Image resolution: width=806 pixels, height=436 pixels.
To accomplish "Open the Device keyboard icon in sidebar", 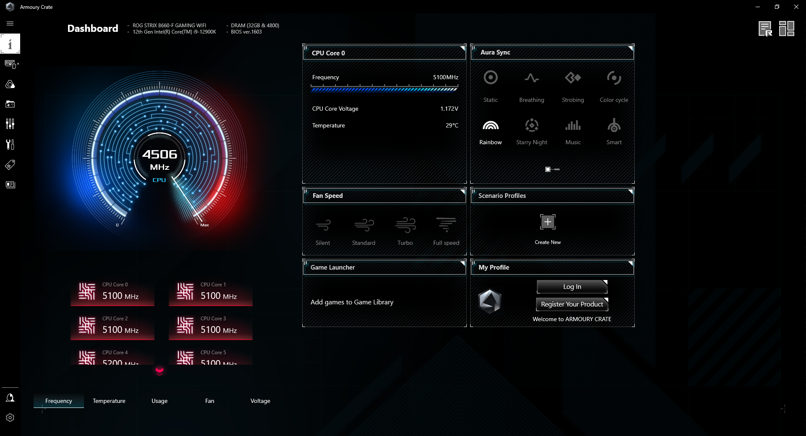I will tap(10, 64).
